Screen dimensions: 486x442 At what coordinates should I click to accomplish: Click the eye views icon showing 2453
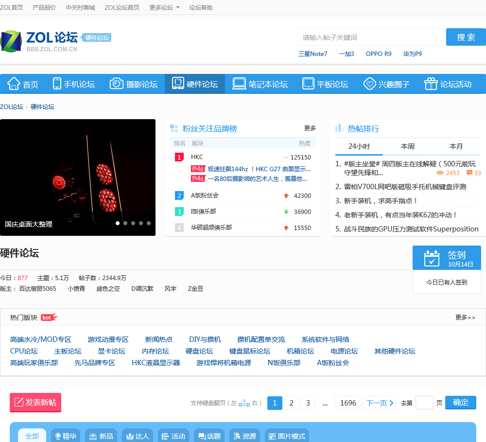point(440,173)
